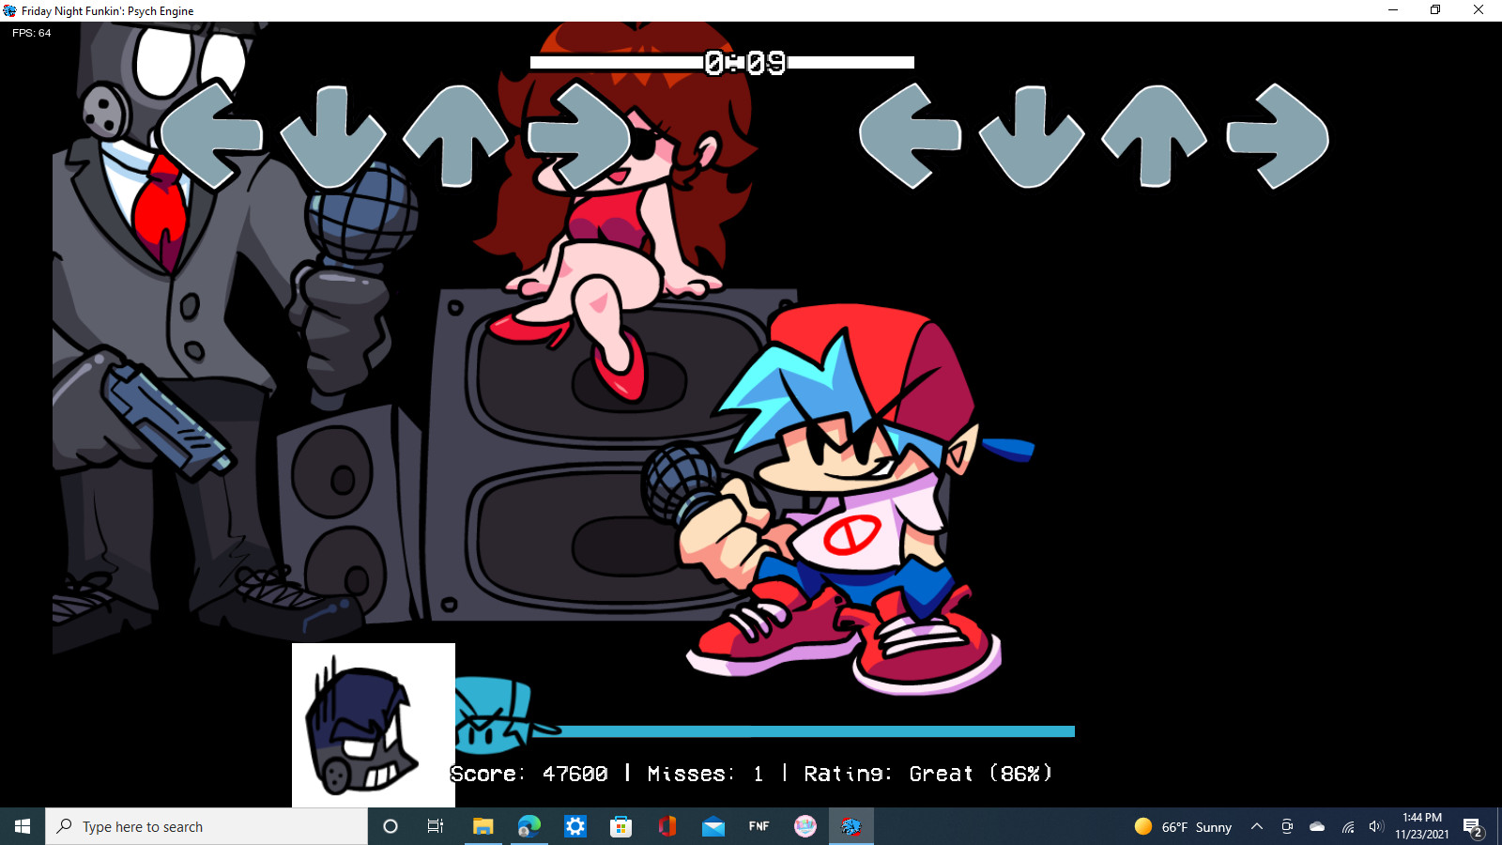Click the player's right arrow receptor

1278,136
